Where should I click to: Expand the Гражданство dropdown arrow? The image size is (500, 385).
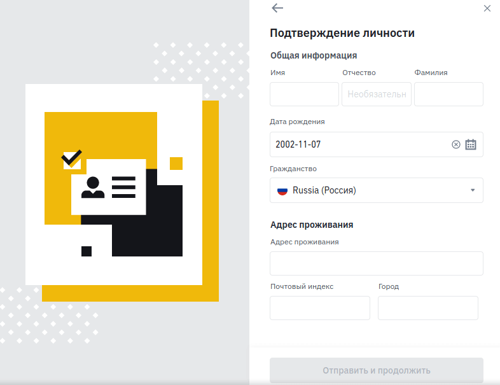473,190
